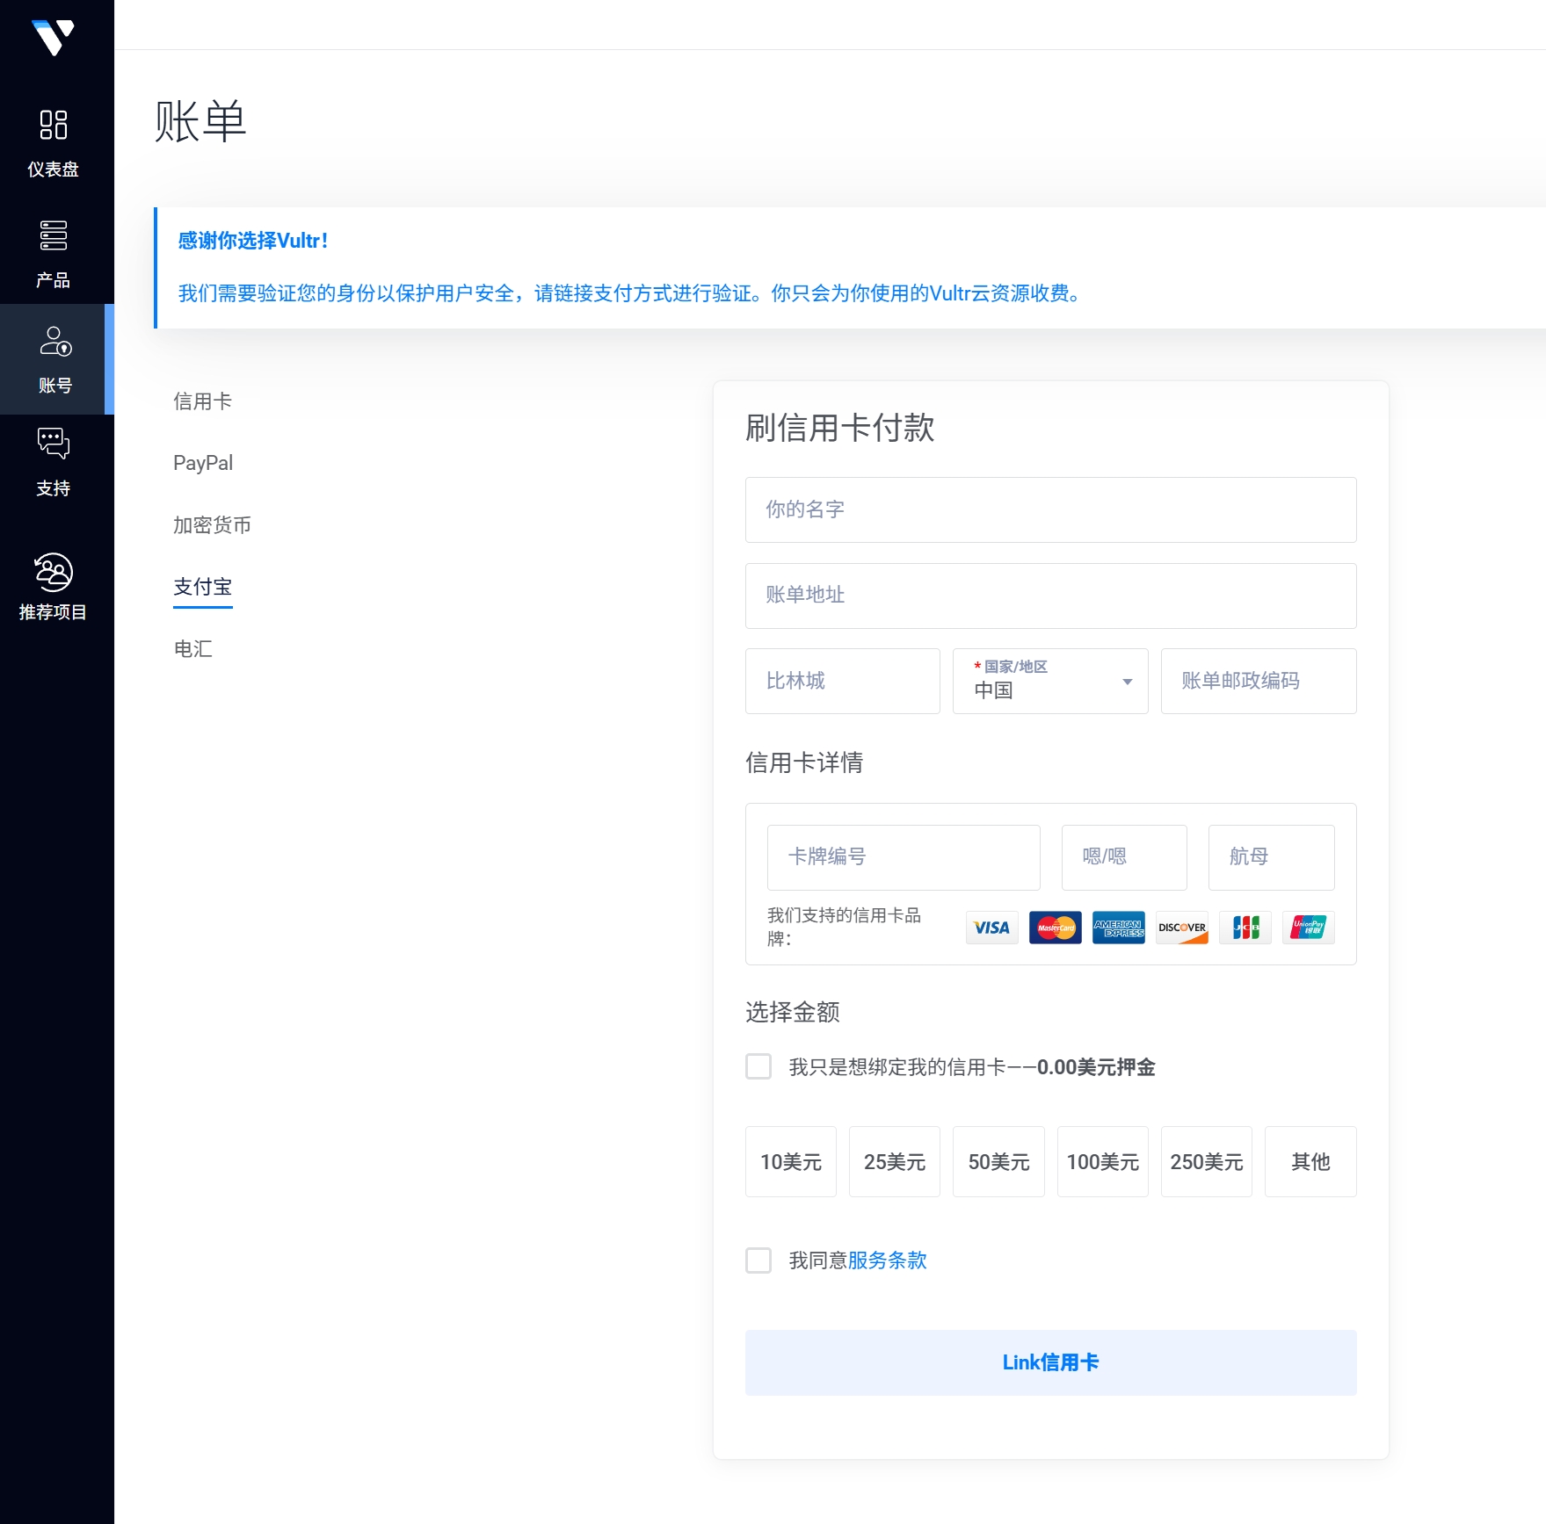Focus the 卡牌编号 card number field
Viewport: 1546px width, 1524px height.
pyautogui.click(x=903, y=857)
